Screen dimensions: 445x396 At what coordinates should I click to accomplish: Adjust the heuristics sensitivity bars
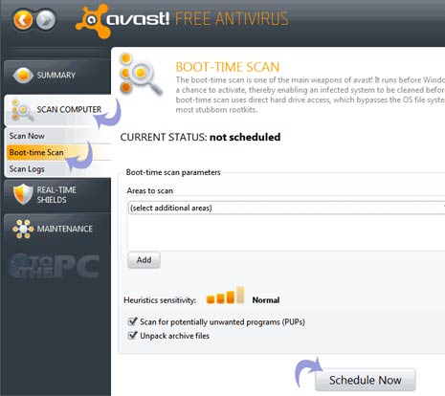pyautogui.click(x=225, y=296)
